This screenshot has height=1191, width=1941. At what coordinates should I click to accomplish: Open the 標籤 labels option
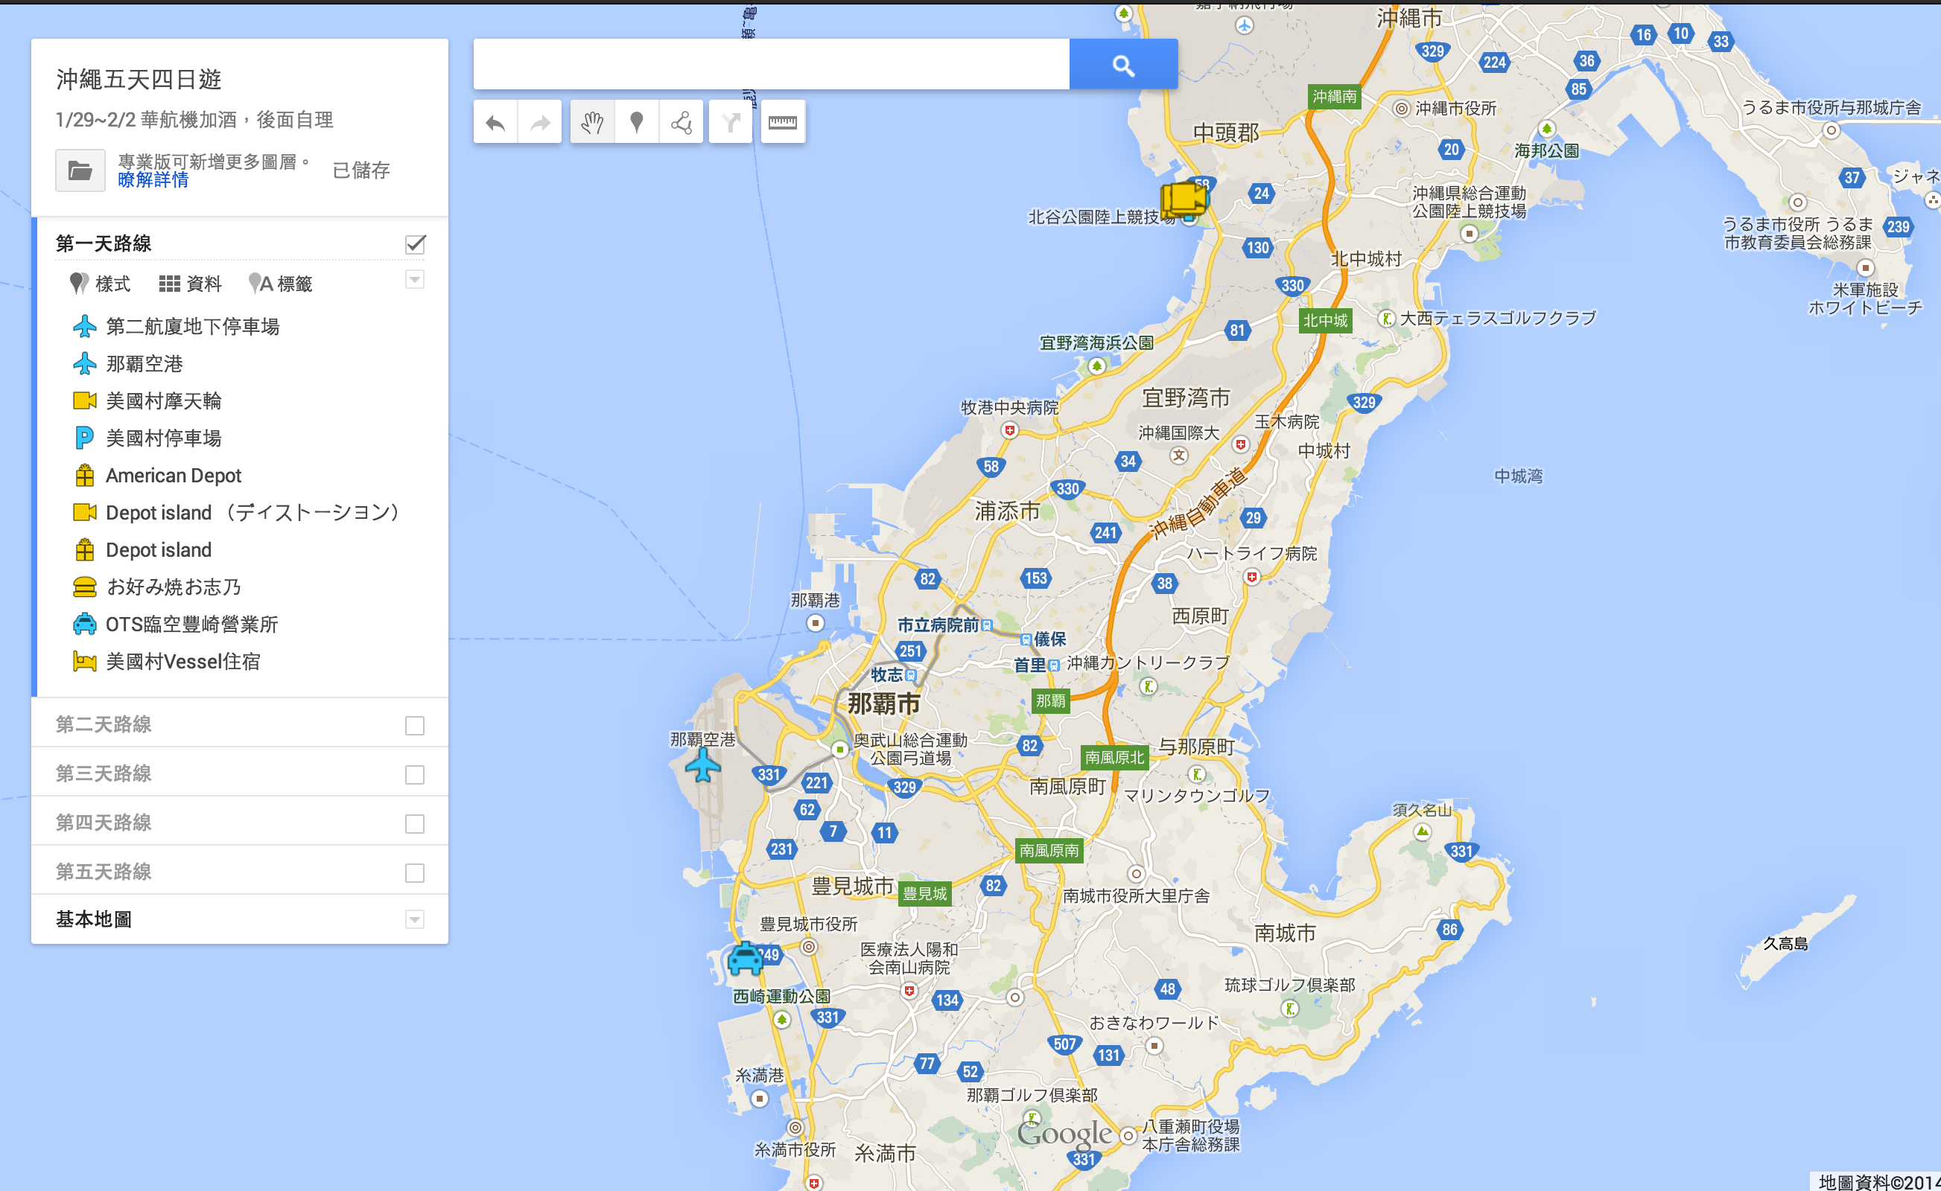[x=281, y=284]
